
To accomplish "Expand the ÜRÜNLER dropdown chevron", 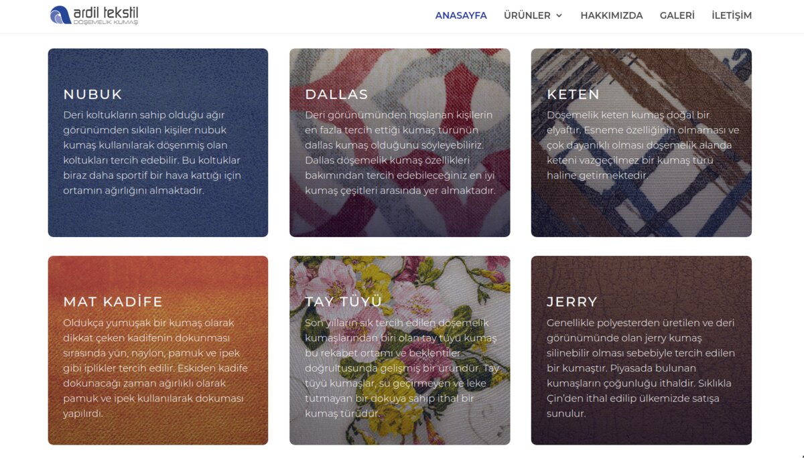I will coord(559,15).
